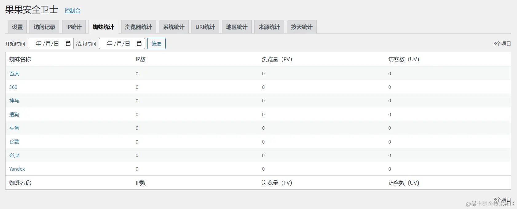Open the Yandex spider link

coord(17,169)
